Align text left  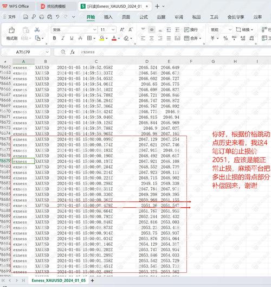pyautogui.click(x=143, y=39)
